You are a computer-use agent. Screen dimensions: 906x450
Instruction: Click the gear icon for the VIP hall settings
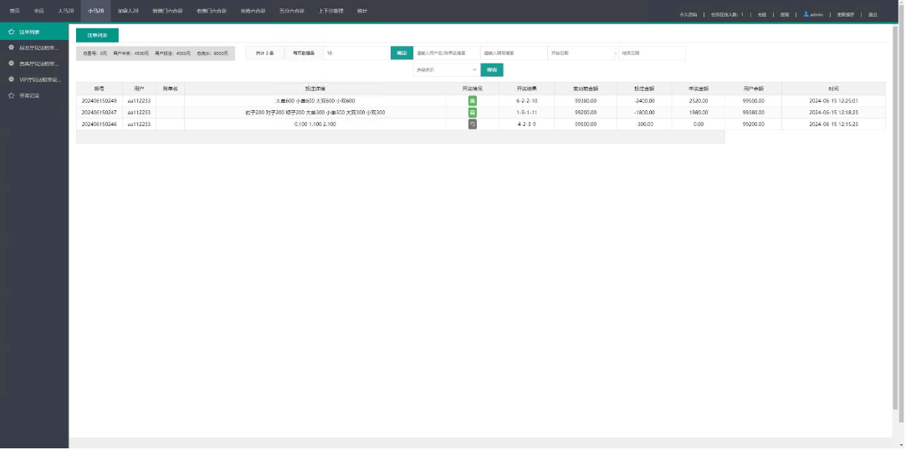pos(10,79)
